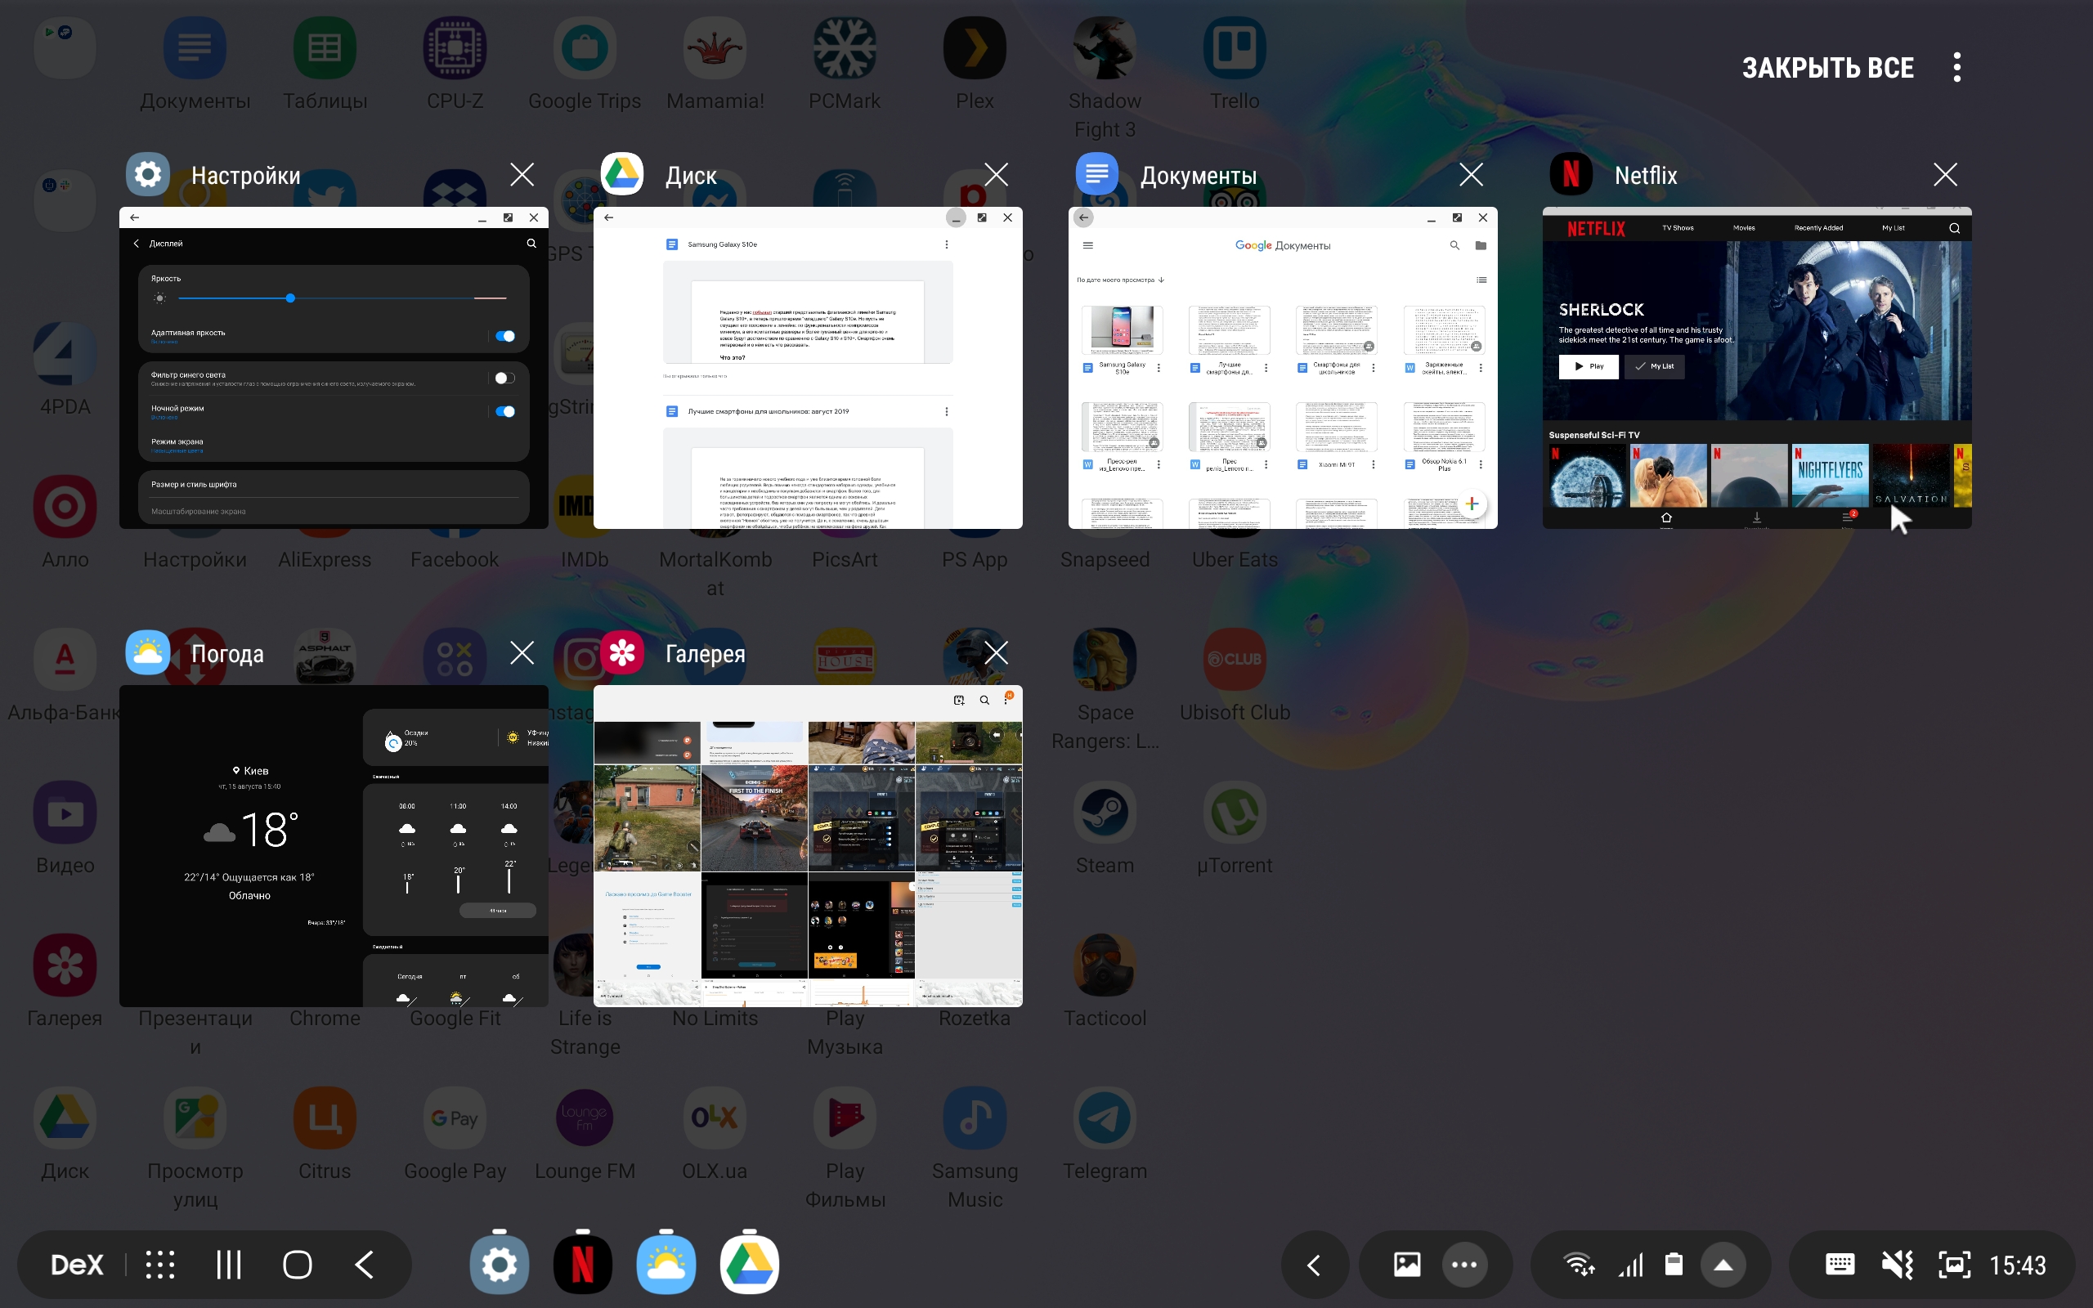Click the screenshot capture tray icon
Screen dimensions: 2093x1308
click(1954, 1265)
